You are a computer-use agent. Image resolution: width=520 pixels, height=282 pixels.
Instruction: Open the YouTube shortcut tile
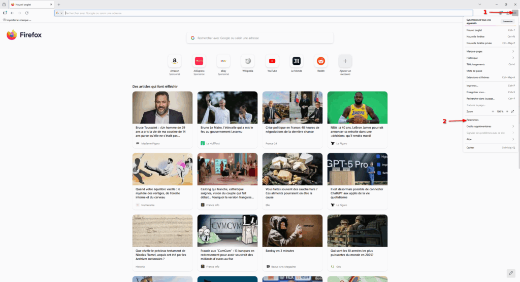coord(272,61)
